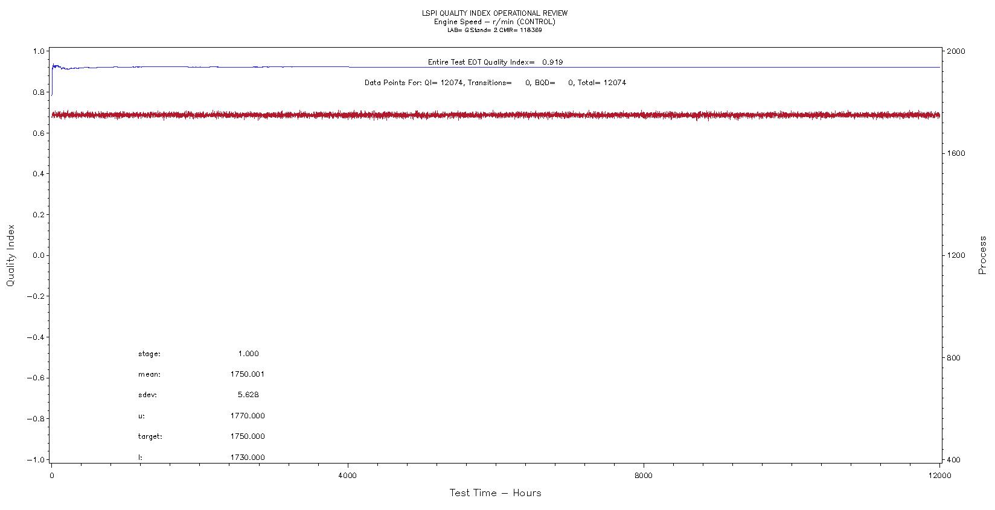Click left axis tick "0.0"
The image size is (995, 510).
[x=39, y=256]
